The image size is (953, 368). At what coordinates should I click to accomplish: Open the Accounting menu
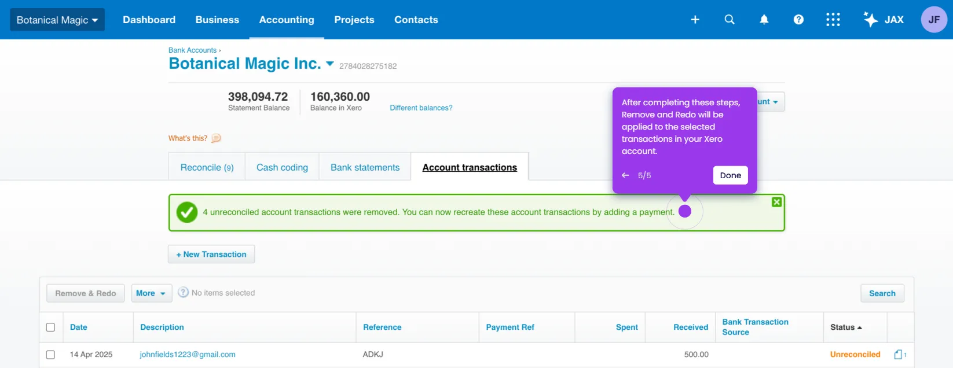click(x=287, y=20)
